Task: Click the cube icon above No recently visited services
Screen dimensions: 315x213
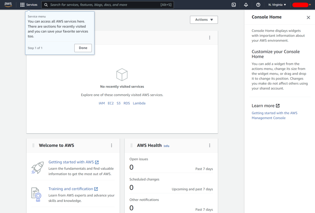Action: 122,74
